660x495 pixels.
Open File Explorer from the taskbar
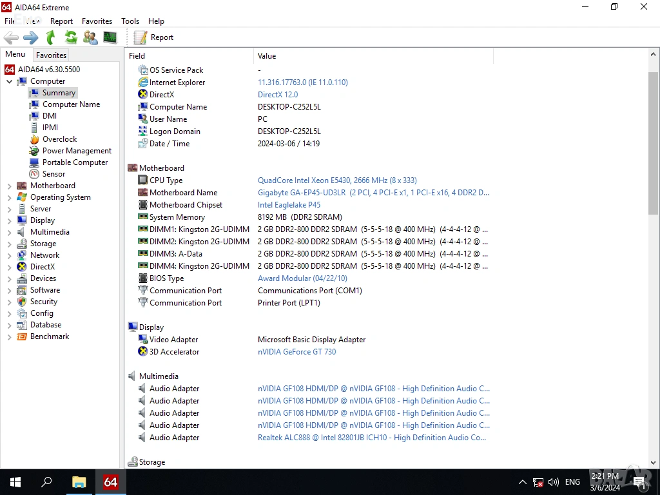(x=79, y=481)
